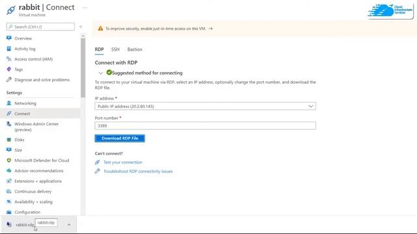Switch to the RDP tab
The width and height of the screenshot is (417, 234).
point(99,49)
